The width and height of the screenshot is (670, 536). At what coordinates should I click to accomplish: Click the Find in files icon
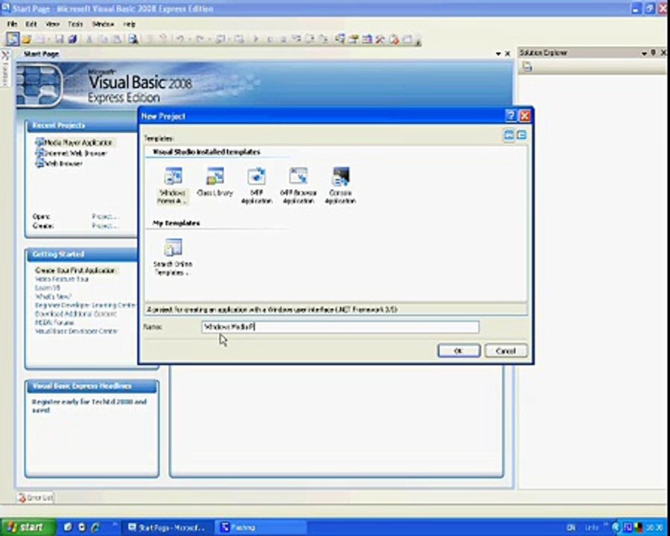[x=133, y=39]
